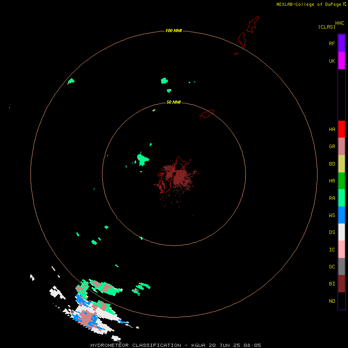Click the large green rain echo west of center
The height and width of the screenshot is (348, 348).
coord(142,160)
